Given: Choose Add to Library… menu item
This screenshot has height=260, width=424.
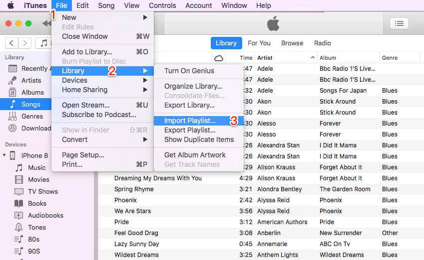Looking at the screenshot, I should [103, 52].
